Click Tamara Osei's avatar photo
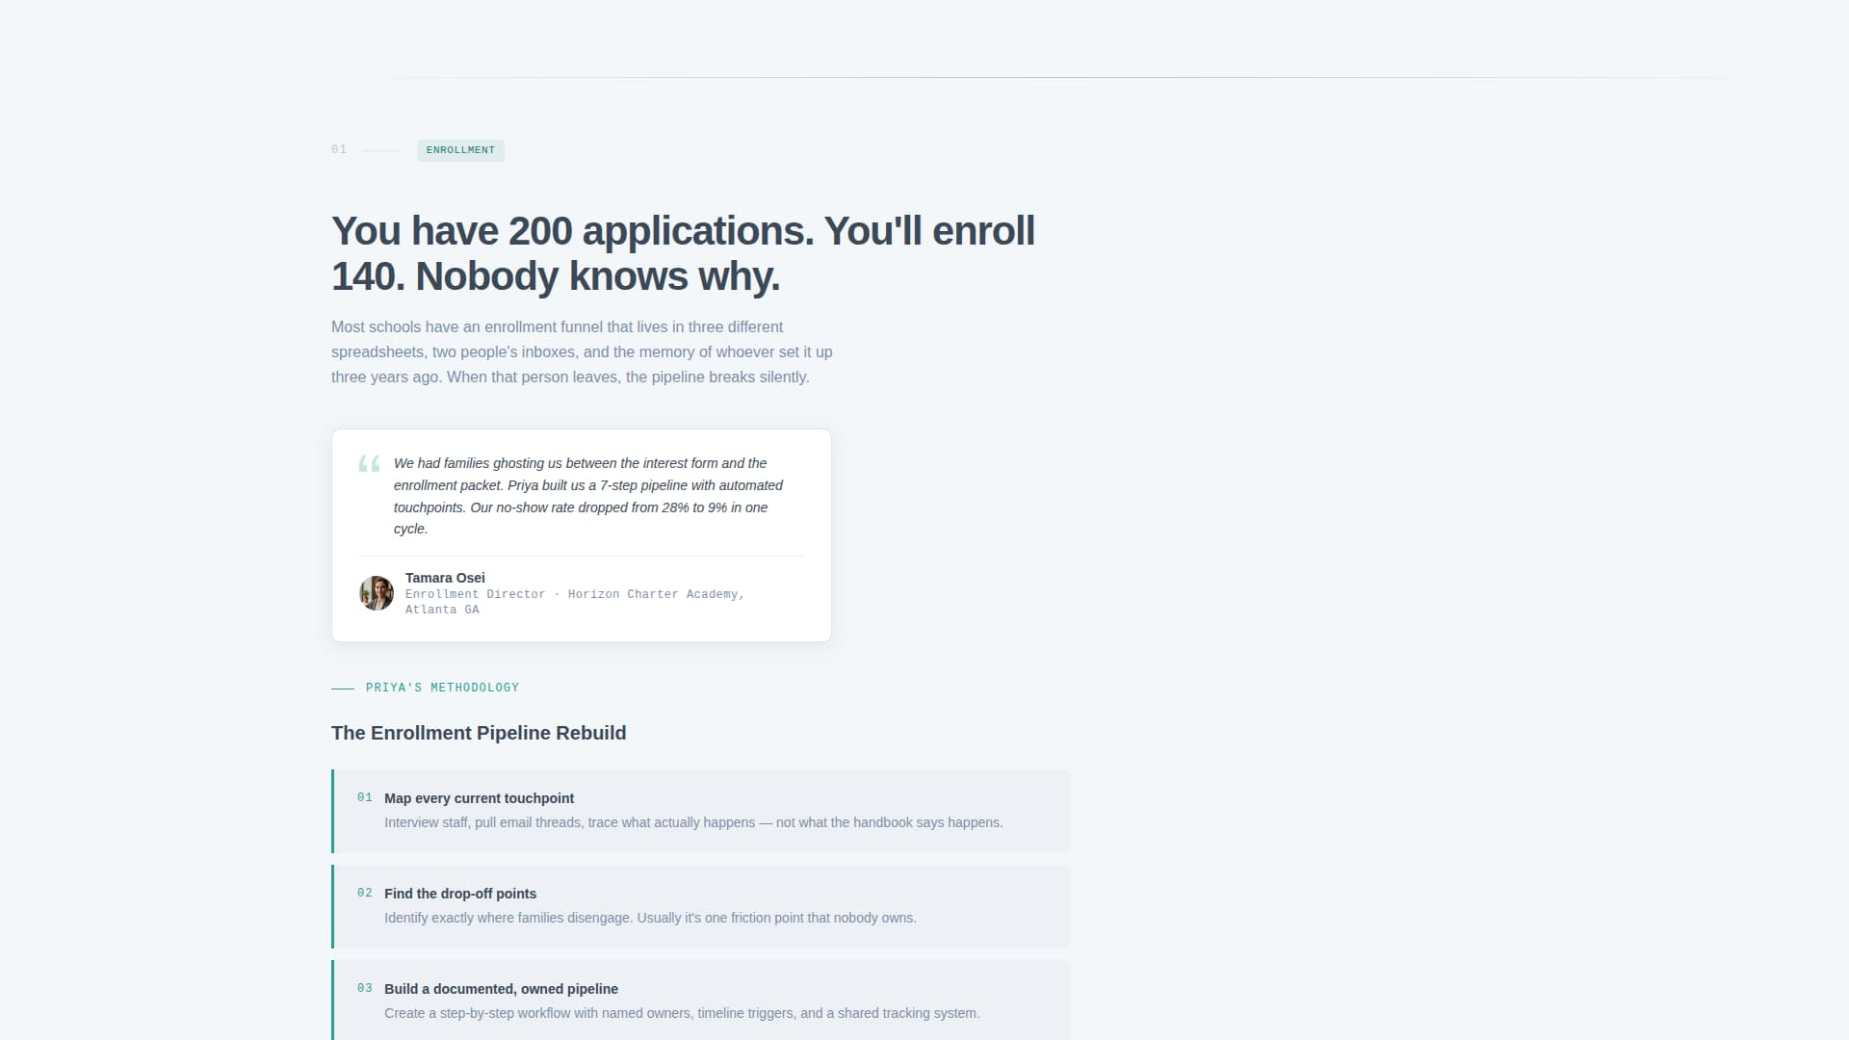The width and height of the screenshot is (1849, 1040). (x=377, y=593)
